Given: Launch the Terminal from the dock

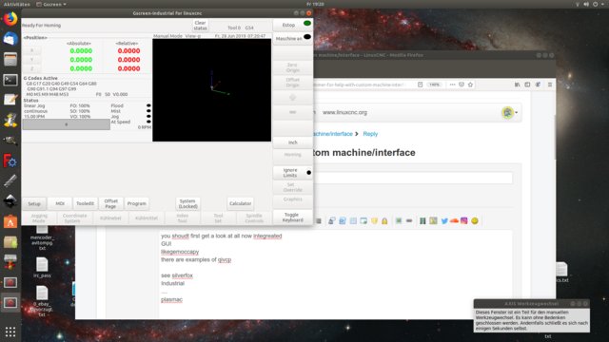Looking at the screenshot, I should [x=10, y=80].
